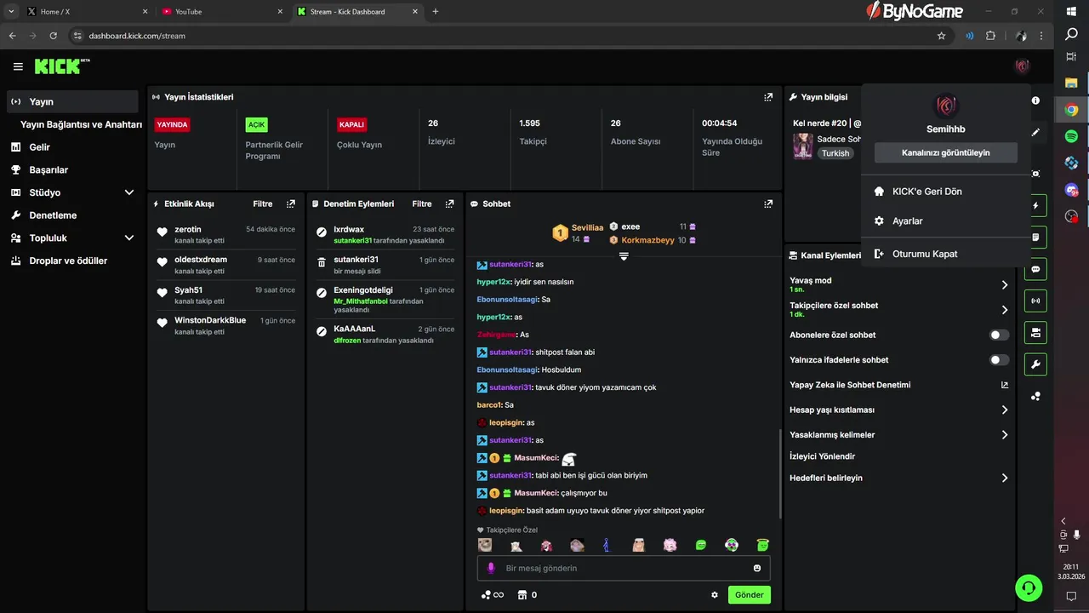Toggle Abonelere özel sohbet switch
Screen dimensions: 1089x613
[x=1000, y=335]
